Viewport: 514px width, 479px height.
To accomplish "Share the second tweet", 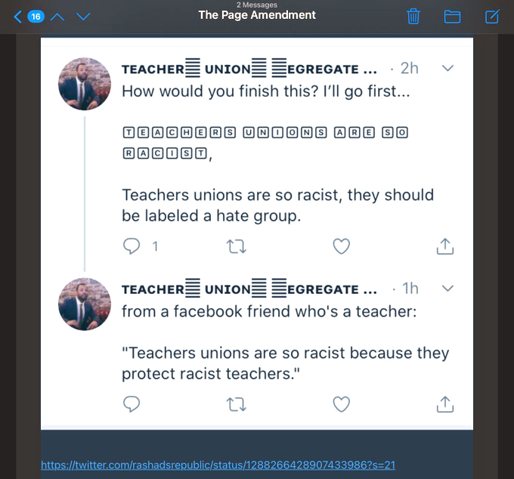I will click(445, 404).
